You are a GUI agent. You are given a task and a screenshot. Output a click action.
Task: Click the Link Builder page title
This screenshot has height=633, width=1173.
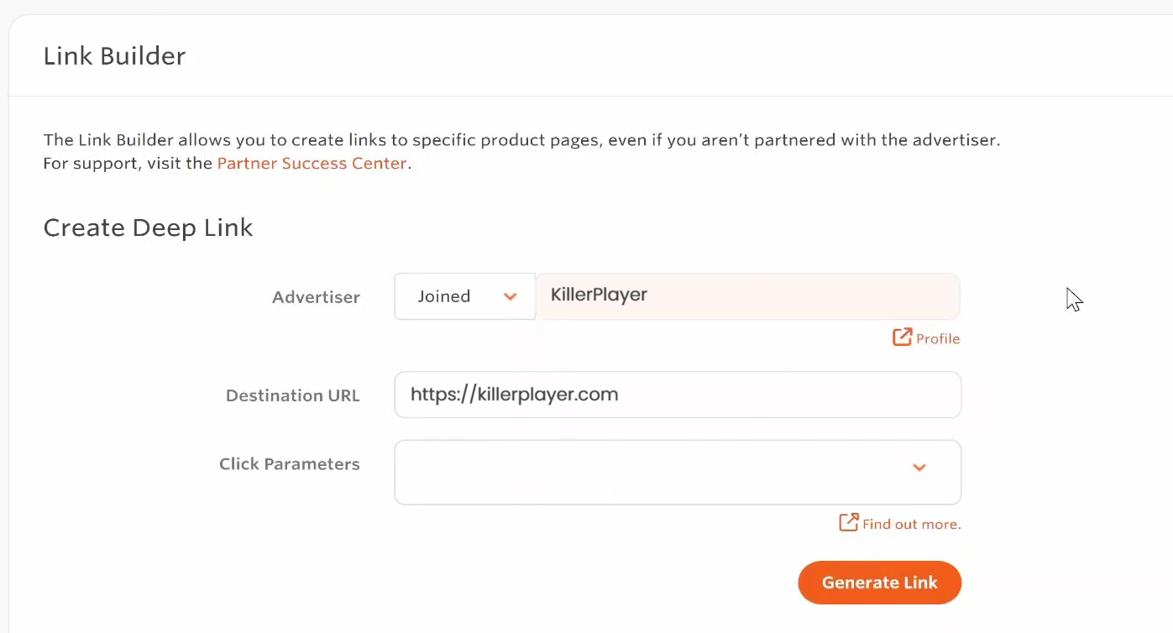[x=114, y=55]
